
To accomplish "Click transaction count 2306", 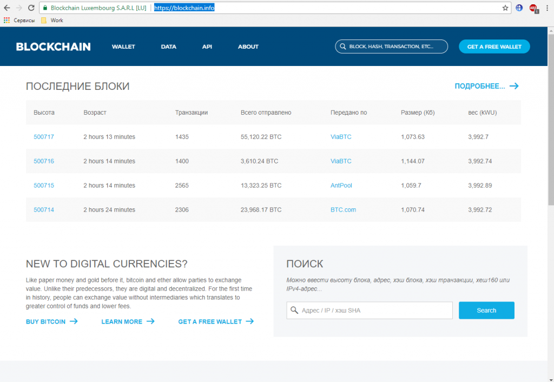I will (182, 209).
